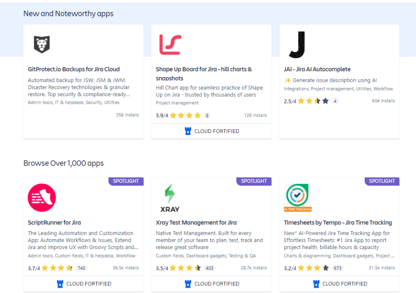Click SPOTLIGHT badge on ScriptRunner card

pos(126,181)
